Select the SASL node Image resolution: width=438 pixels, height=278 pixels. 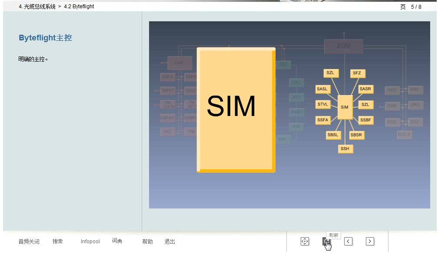coord(322,89)
